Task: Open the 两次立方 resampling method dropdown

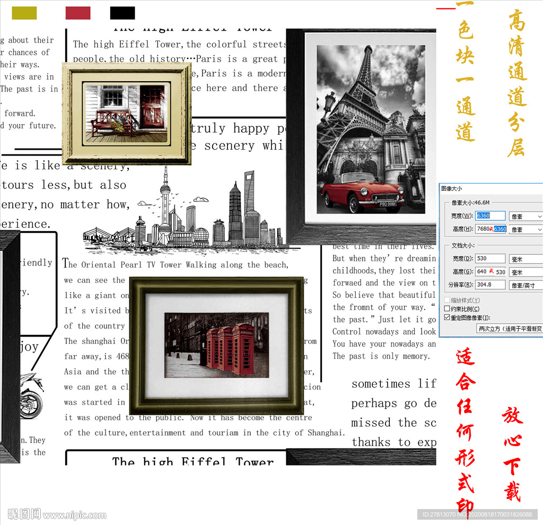Action: [x=510, y=329]
